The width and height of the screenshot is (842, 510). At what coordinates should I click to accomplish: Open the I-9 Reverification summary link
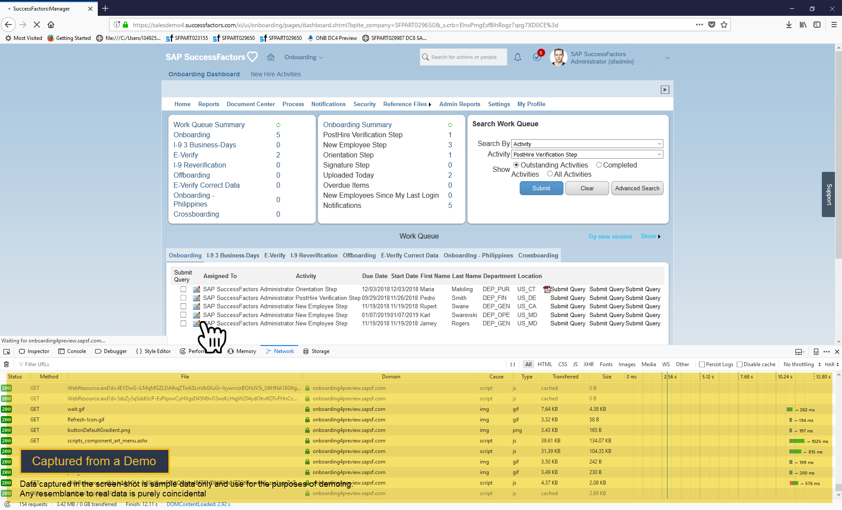(200, 165)
